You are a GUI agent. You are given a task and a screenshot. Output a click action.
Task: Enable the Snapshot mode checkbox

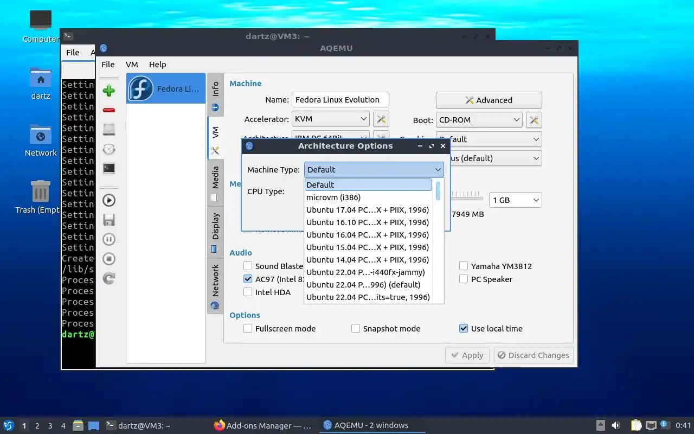(356, 328)
